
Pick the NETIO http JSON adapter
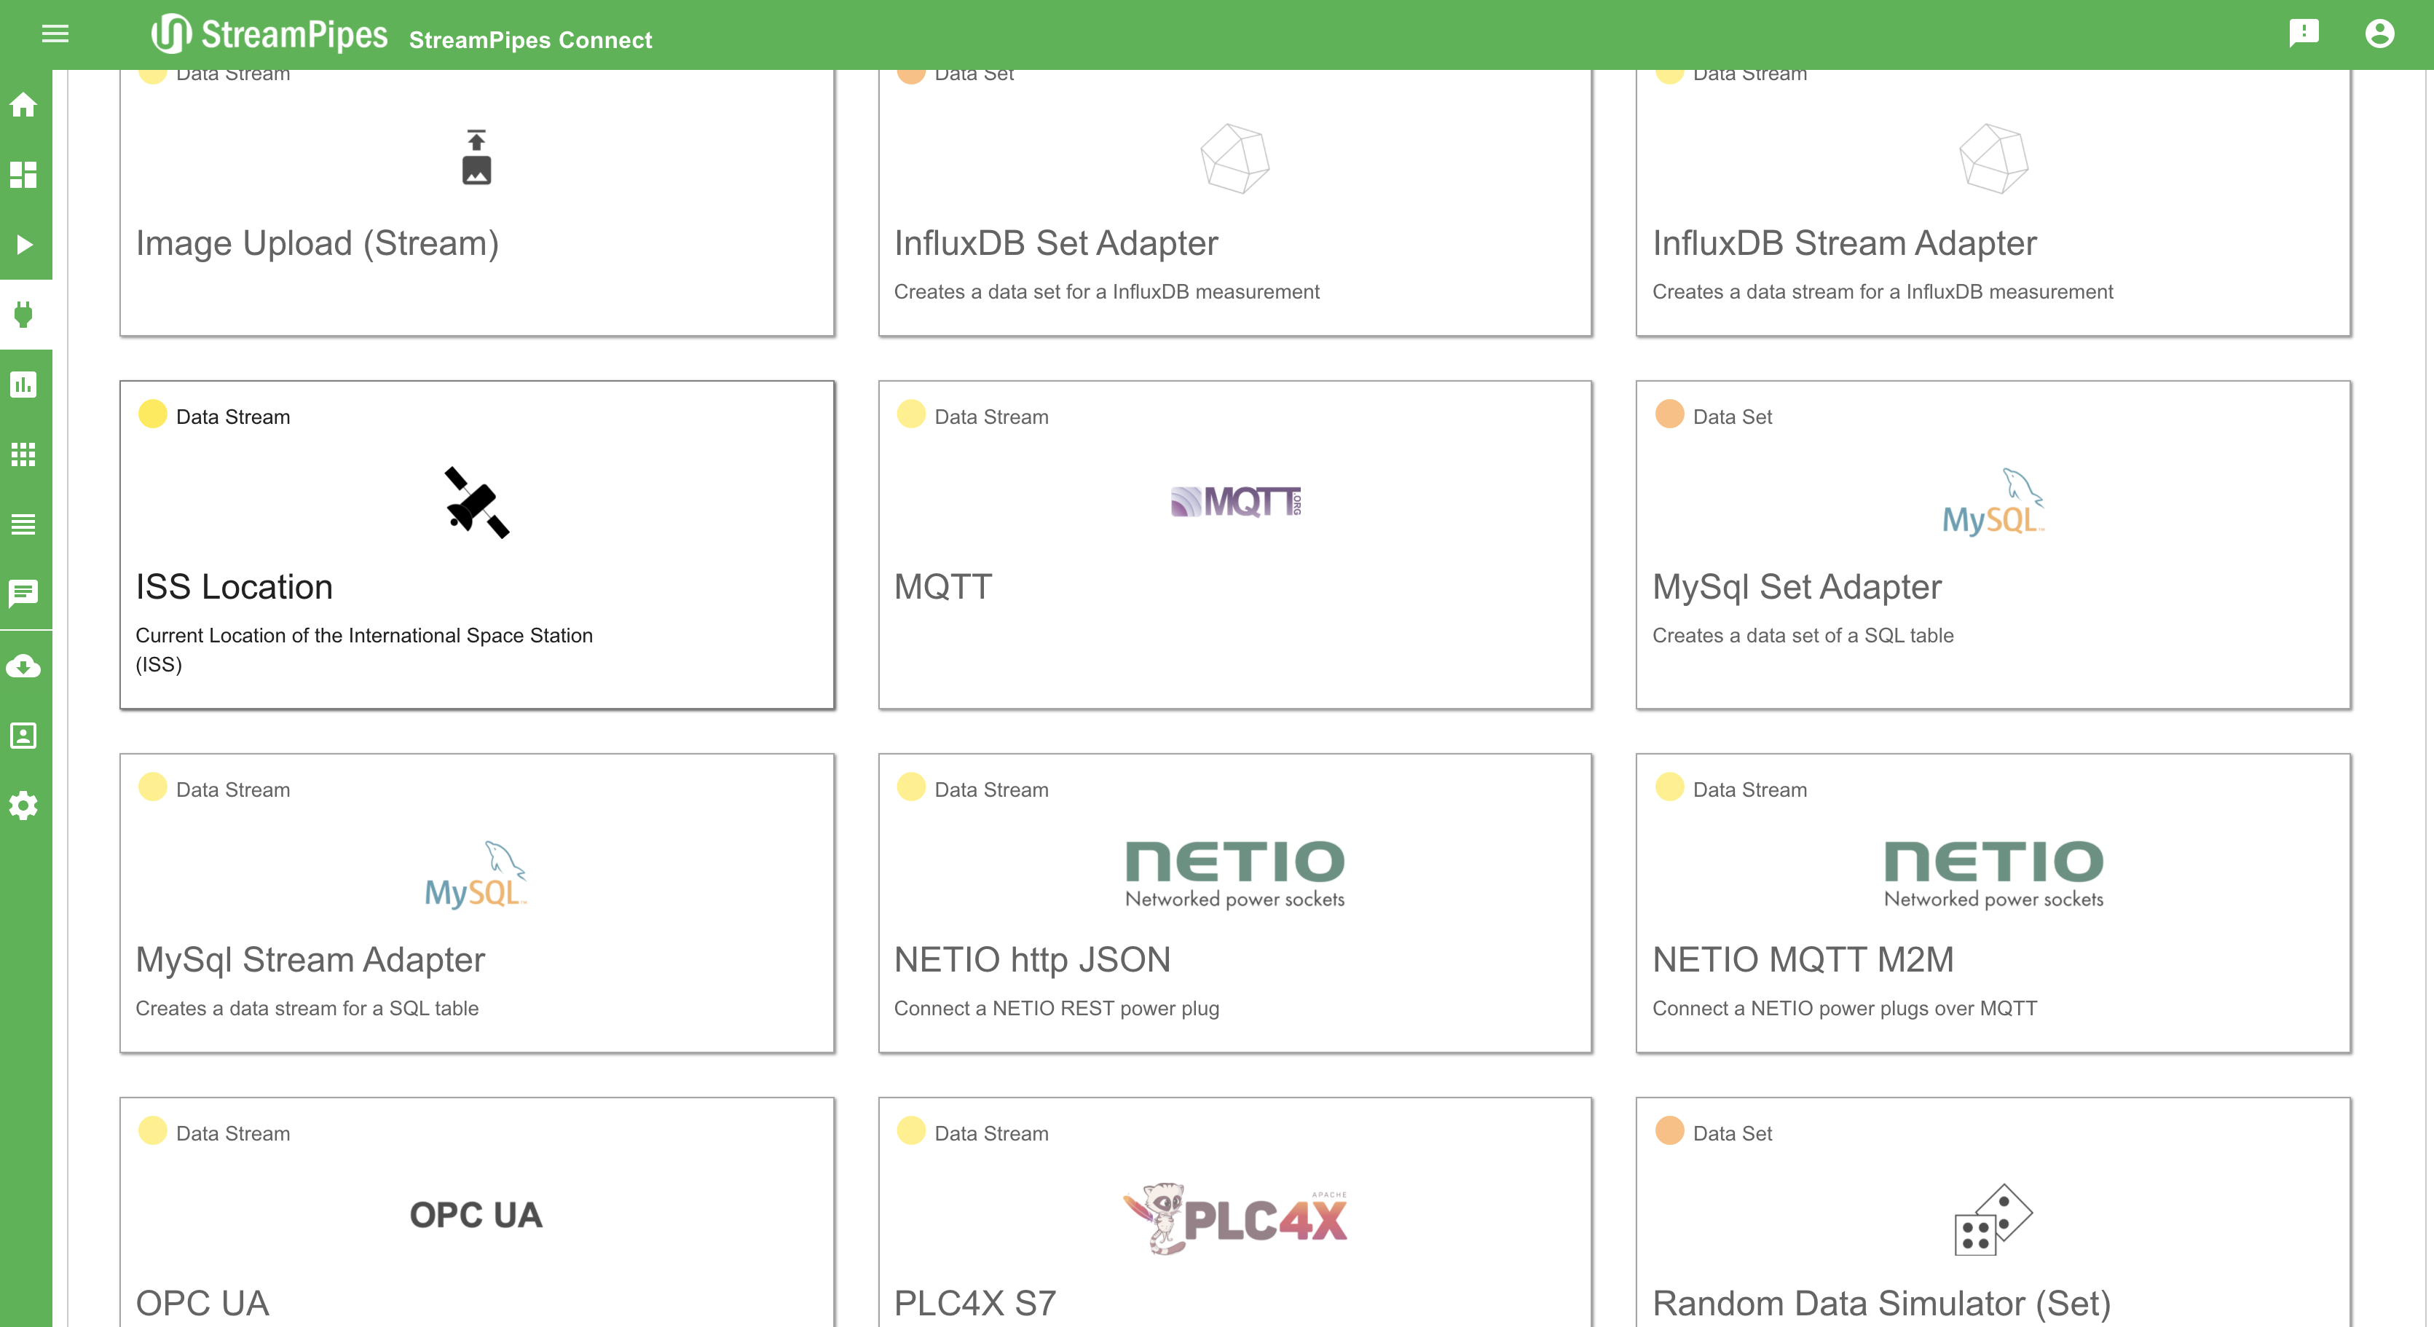1234,902
